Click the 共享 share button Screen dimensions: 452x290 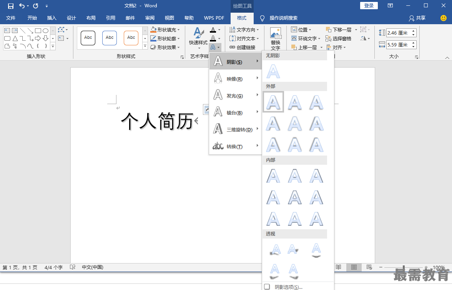pyautogui.click(x=417, y=18)
